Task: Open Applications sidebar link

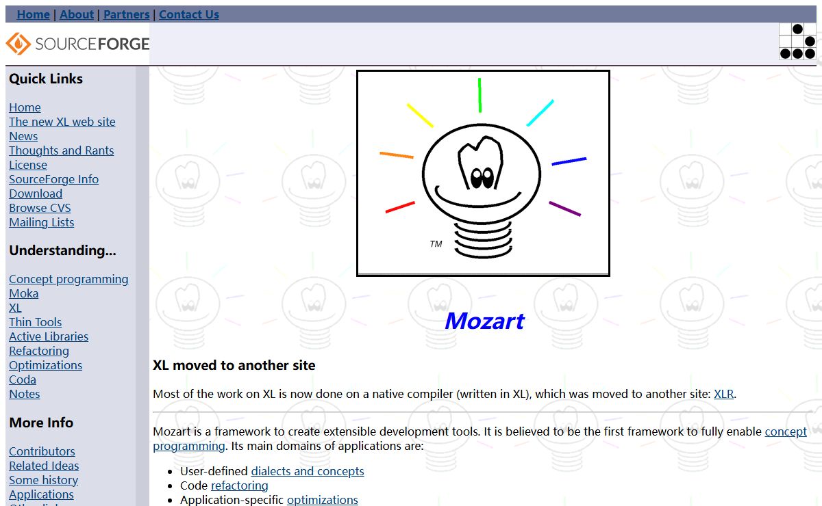Action: 41,494
